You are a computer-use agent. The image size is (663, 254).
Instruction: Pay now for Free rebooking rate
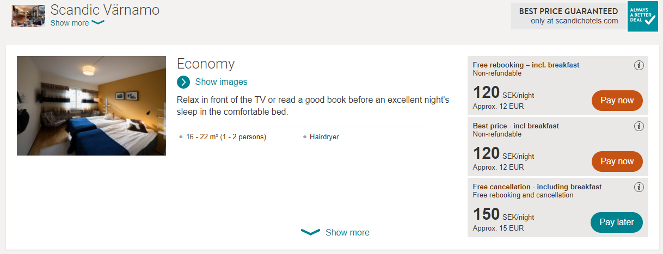pyautogui.click(x=617, y=101)
